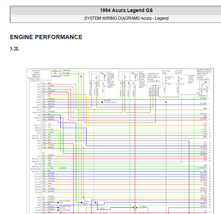
Task: Click the 'GRN/WHT' wire label from speed sensor
Action: click(x=66, y=71)
